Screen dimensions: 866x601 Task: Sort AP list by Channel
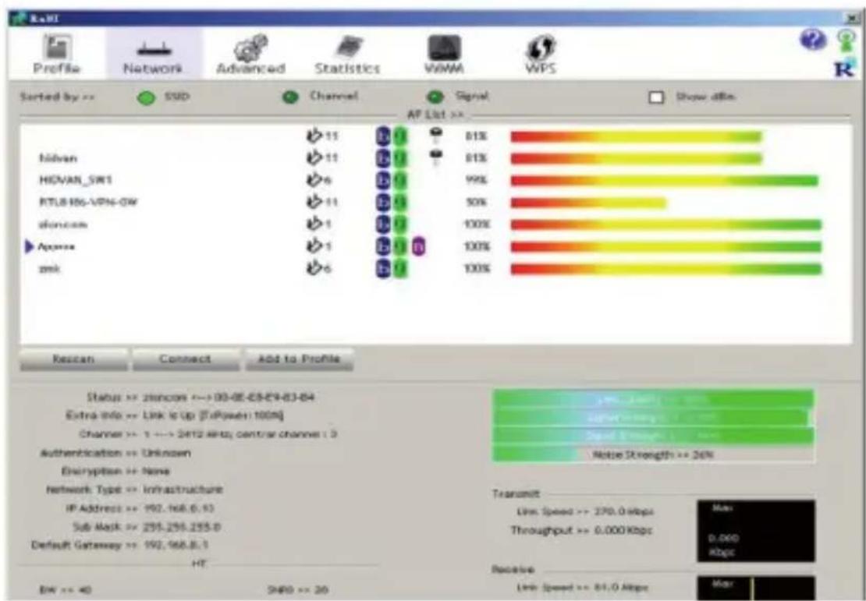tap(290, 97)
